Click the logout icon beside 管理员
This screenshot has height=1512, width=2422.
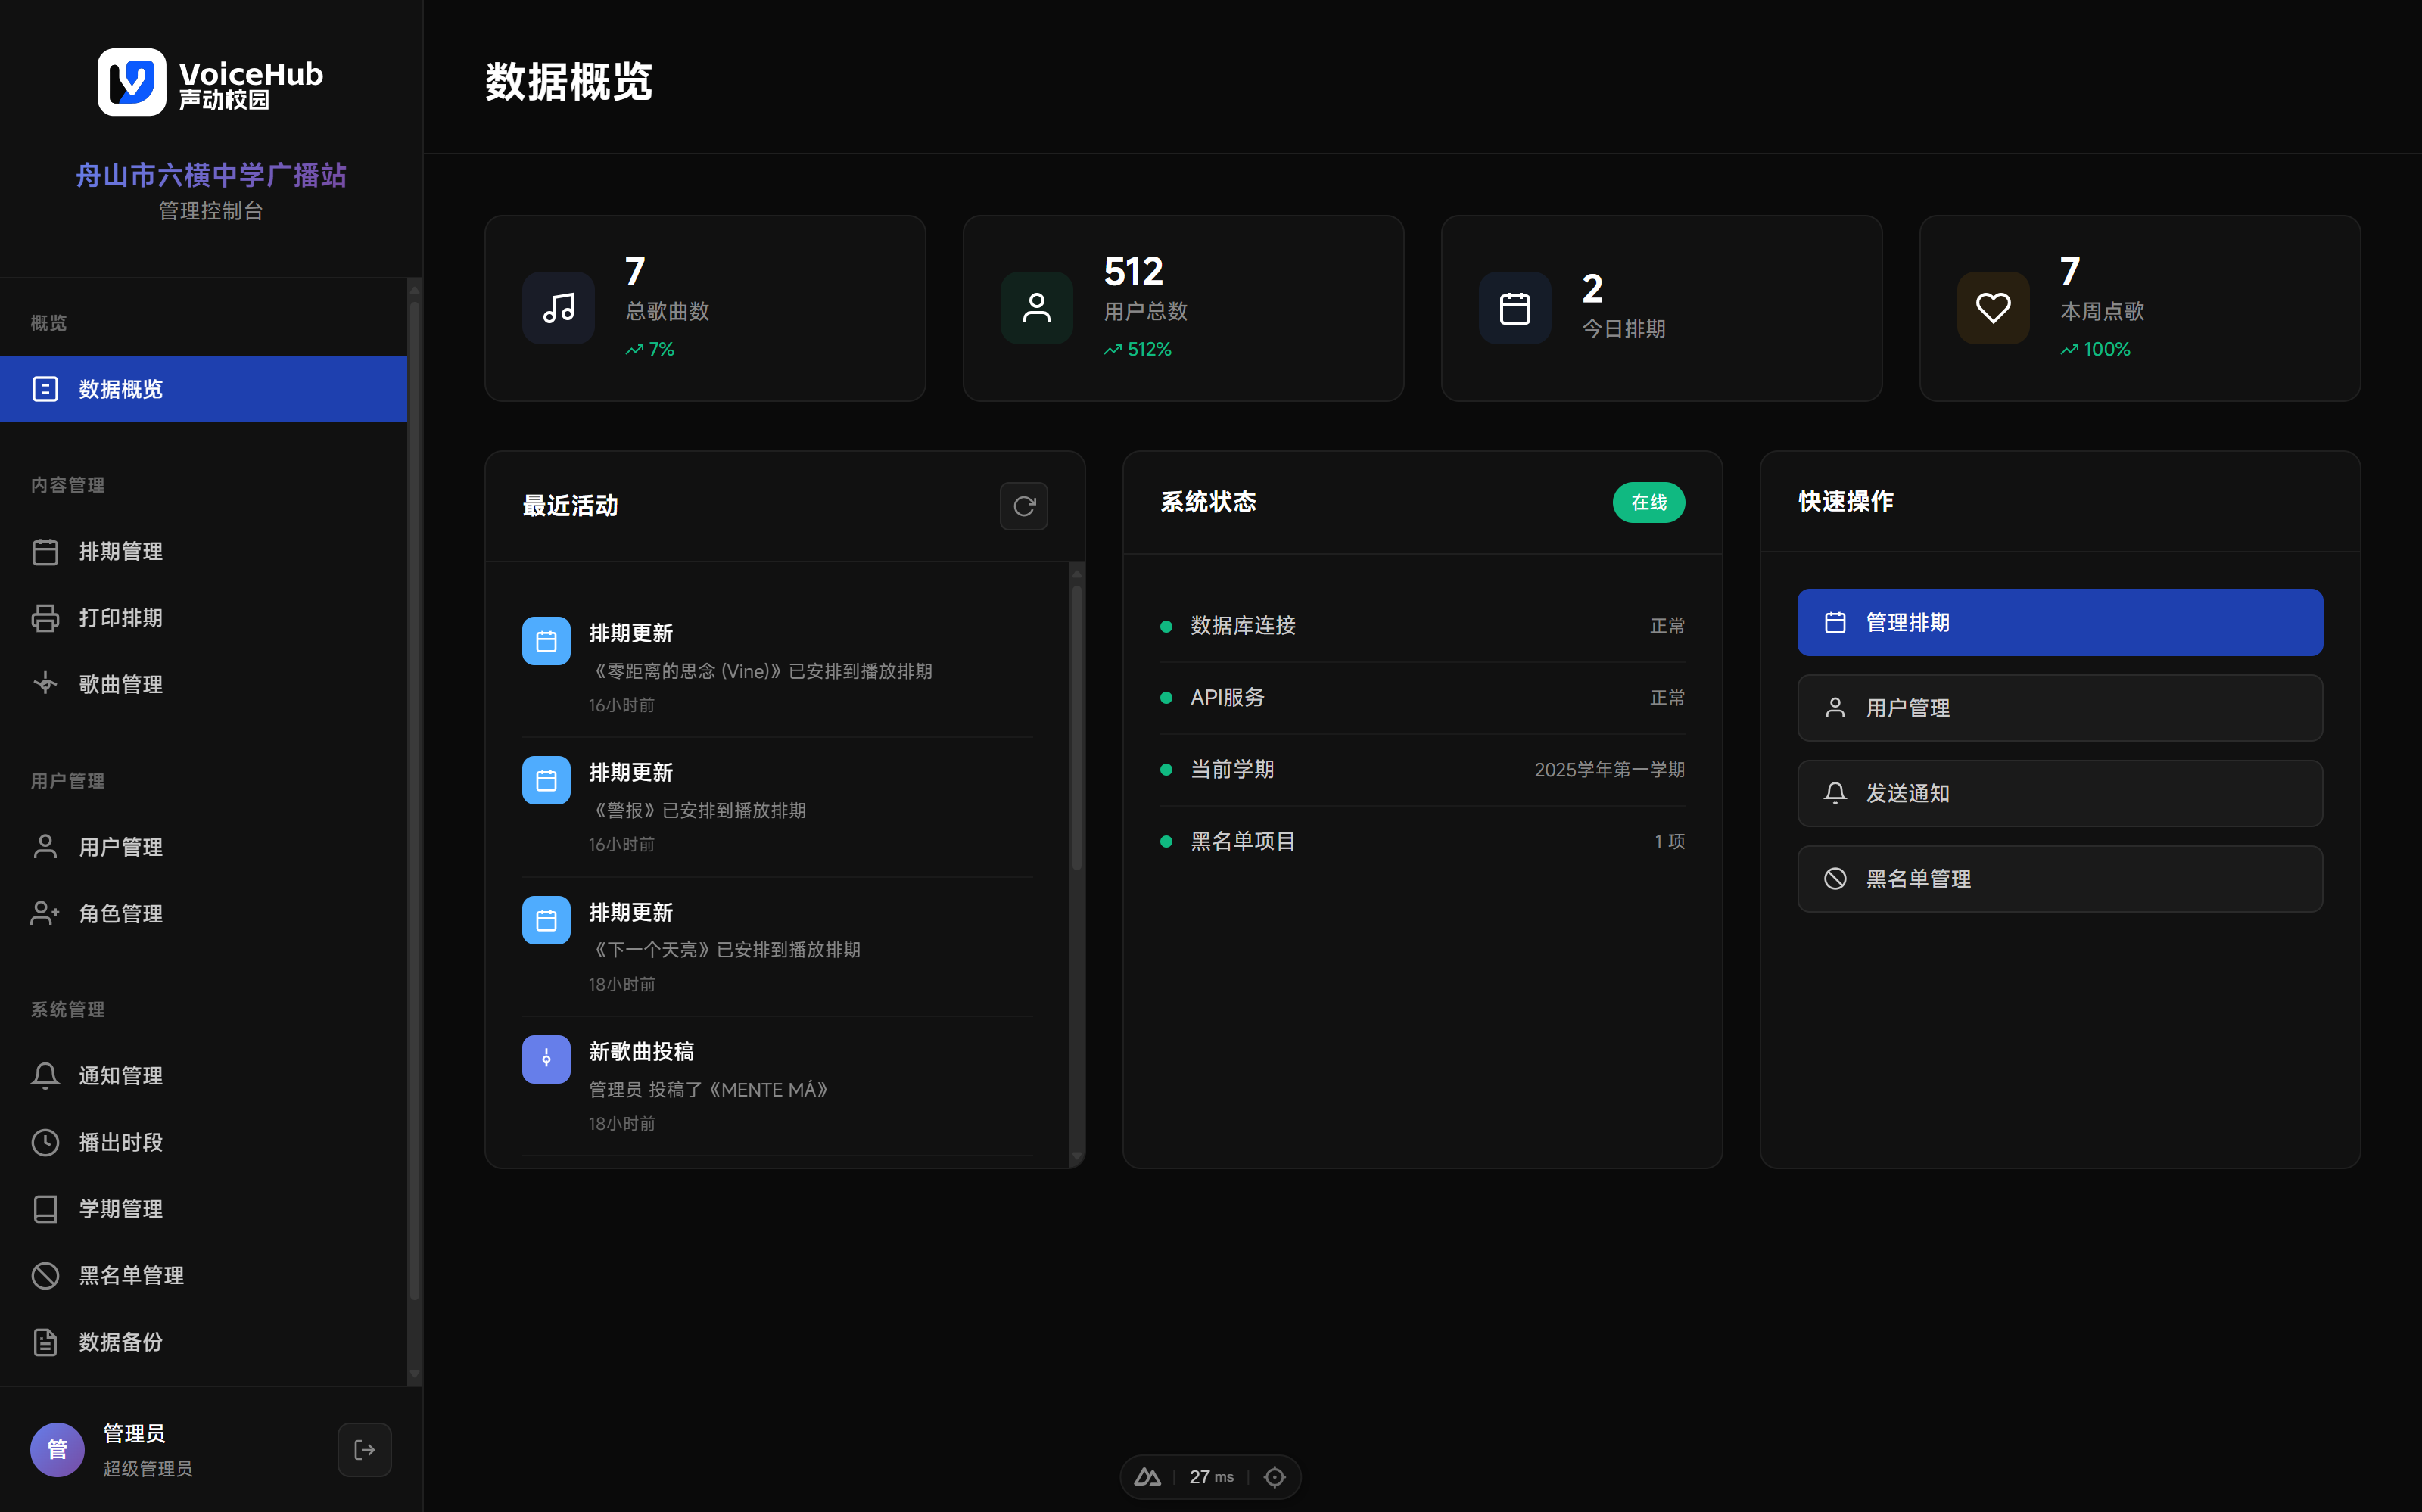pyautogui.click(x=364, y=1449)
